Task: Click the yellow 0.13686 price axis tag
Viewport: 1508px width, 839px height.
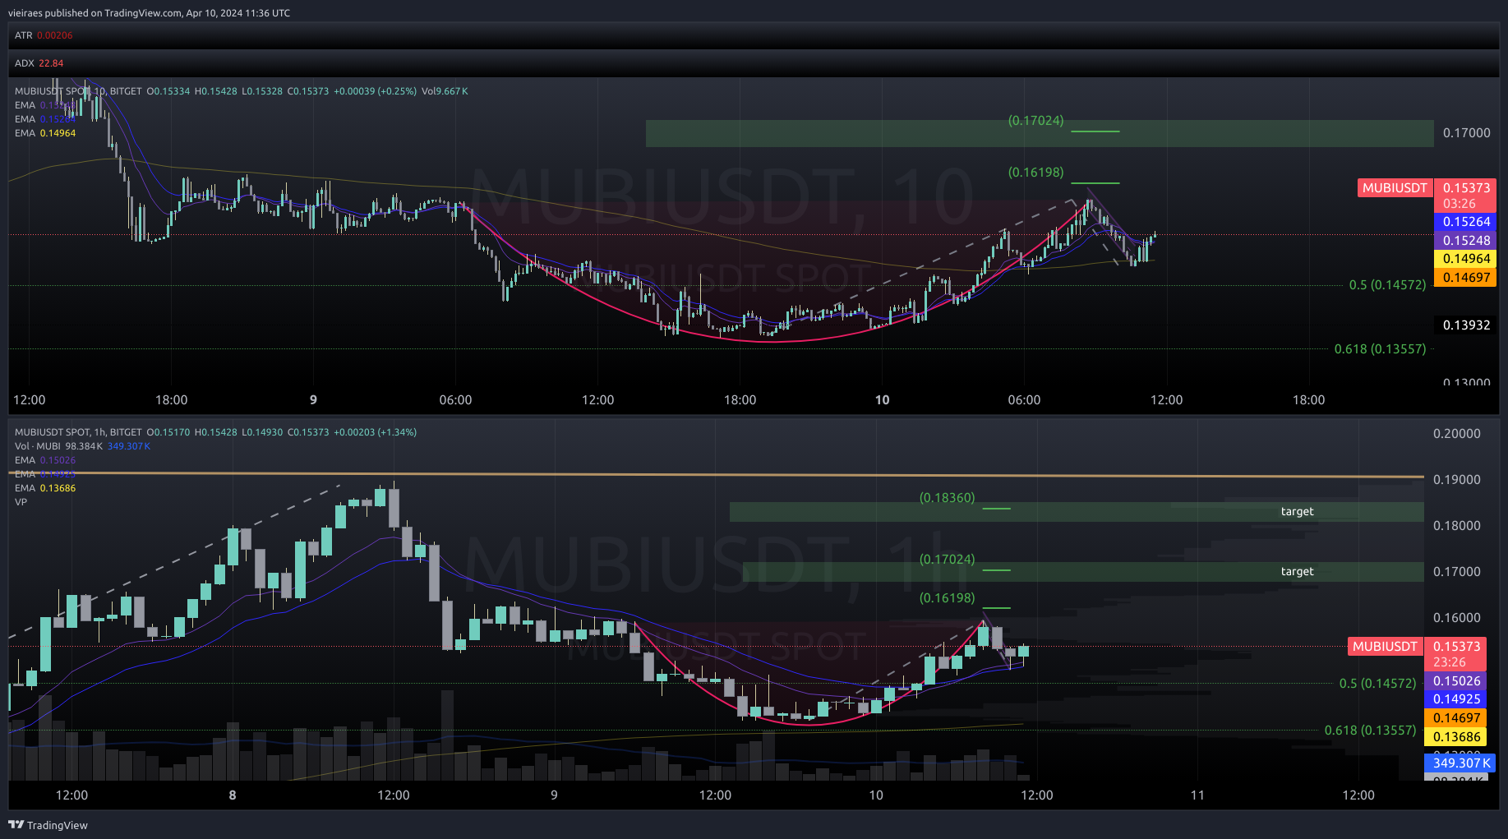Action: [1456, 737]
